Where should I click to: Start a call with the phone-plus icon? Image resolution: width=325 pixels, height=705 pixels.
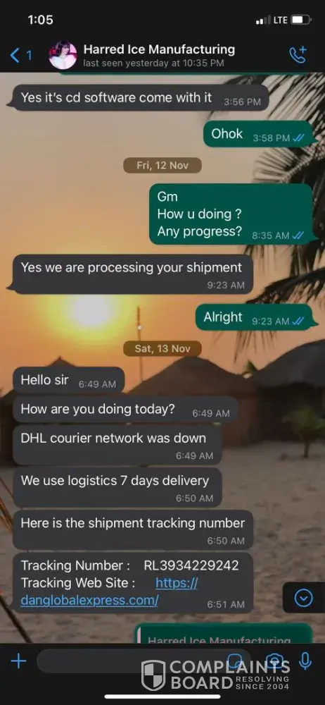coord(298,55)
